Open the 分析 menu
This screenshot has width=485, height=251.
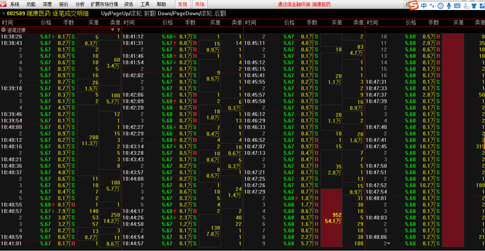pyautogui.click(x=80, y=4)
